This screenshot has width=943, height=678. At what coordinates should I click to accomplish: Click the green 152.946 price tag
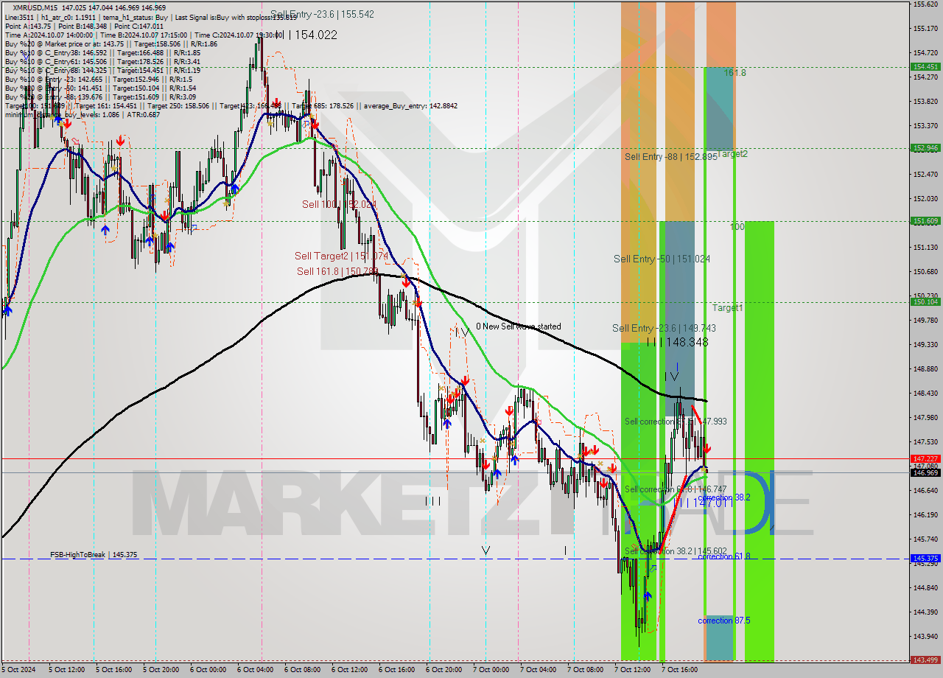pos(925,148)
